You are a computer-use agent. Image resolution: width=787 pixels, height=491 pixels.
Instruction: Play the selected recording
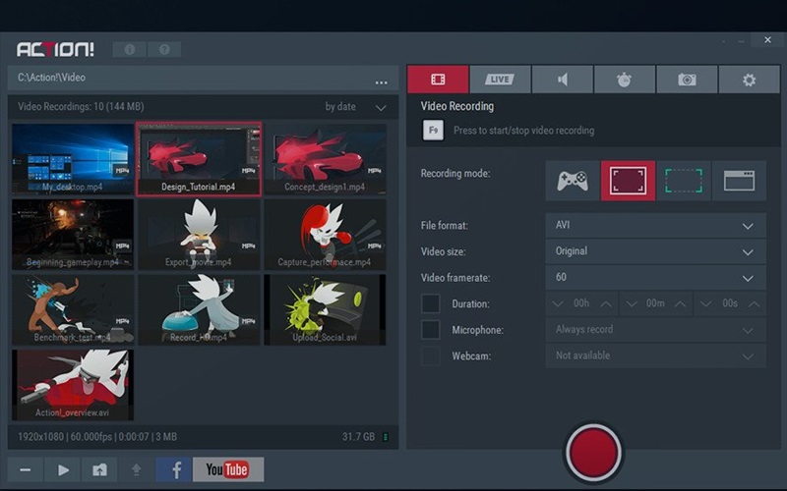click(x=63, y=469)
